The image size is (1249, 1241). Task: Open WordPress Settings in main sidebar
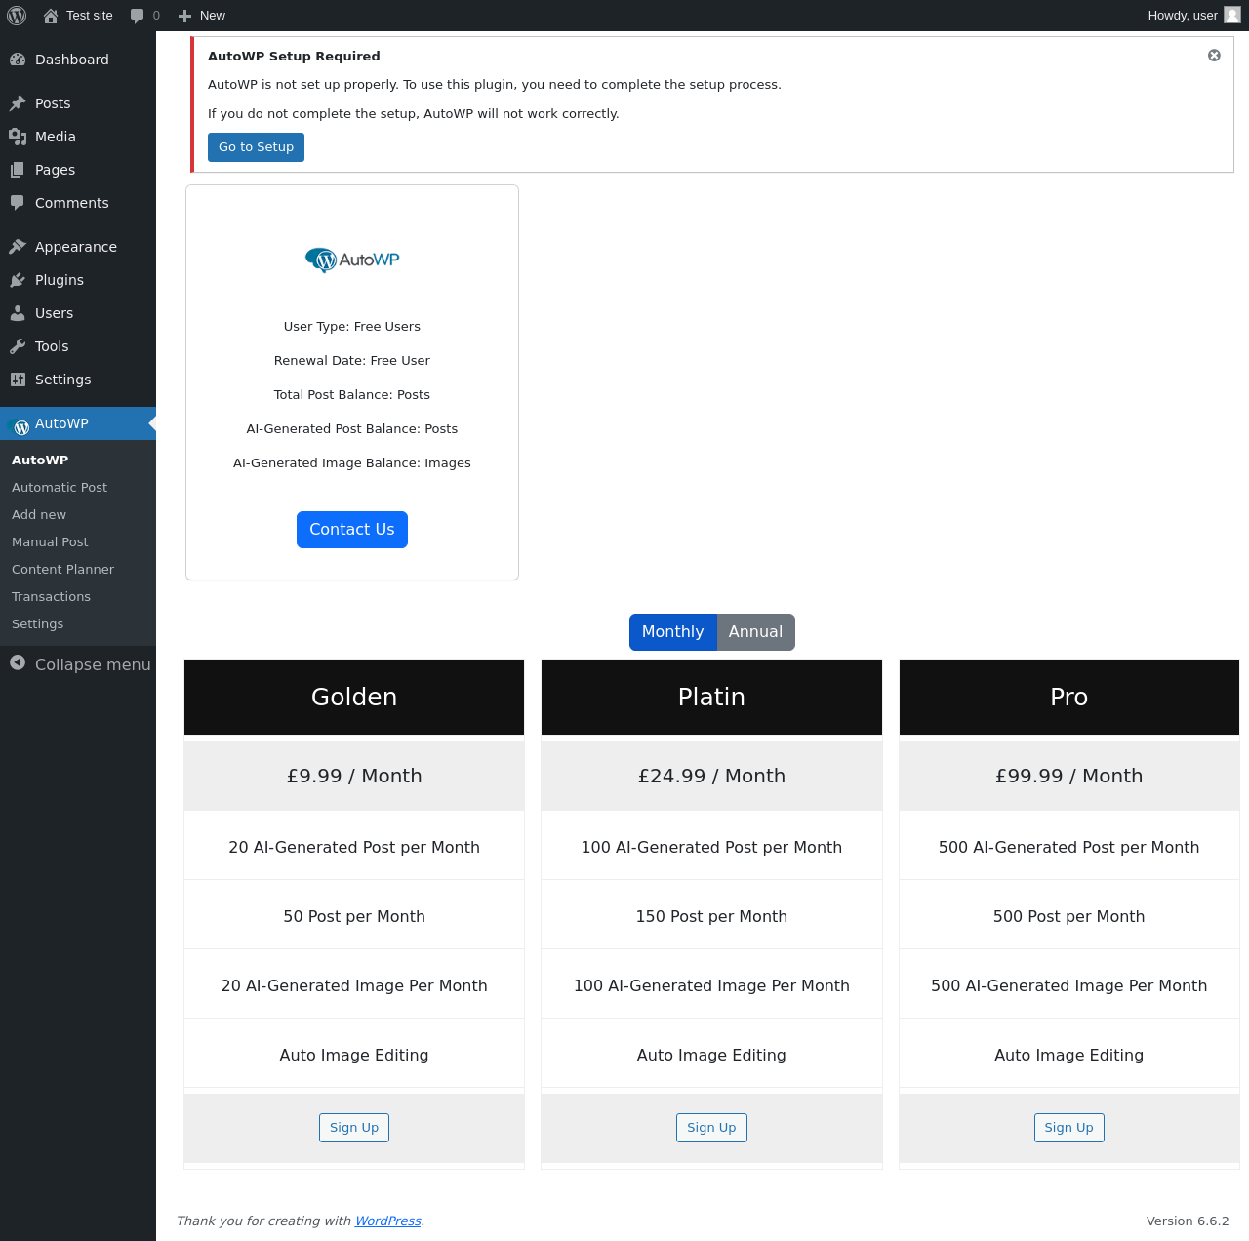pos(78,380)
